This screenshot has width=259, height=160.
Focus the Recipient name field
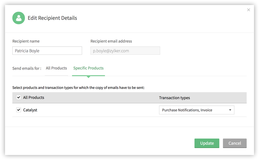[x=47, y=51]
